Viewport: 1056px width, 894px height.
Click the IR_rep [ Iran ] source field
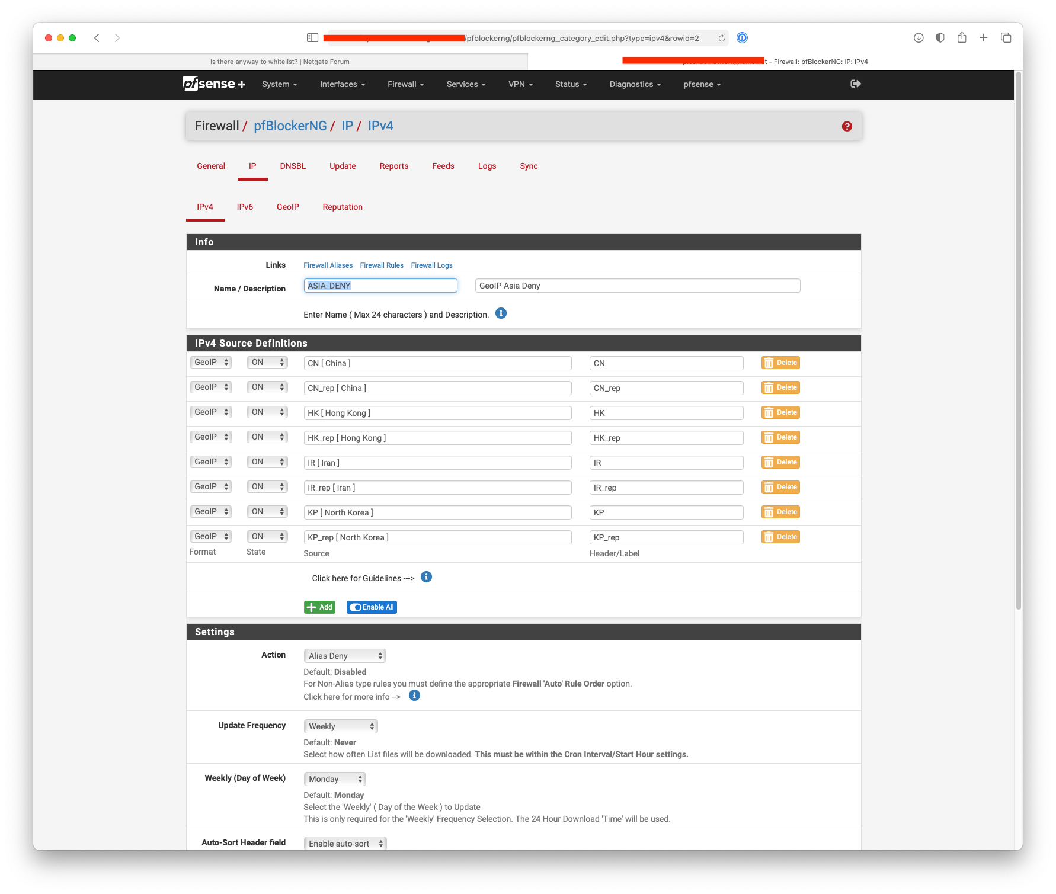437,488
